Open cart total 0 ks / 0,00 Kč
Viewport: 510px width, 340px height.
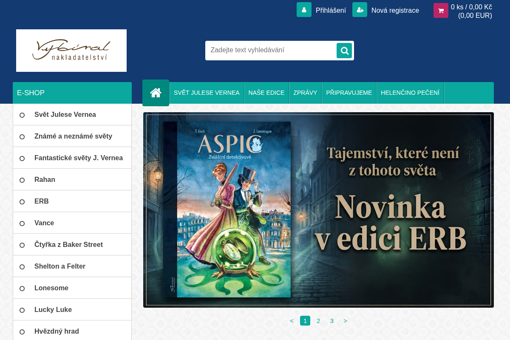pyautogui.click(x=471, y=11)
